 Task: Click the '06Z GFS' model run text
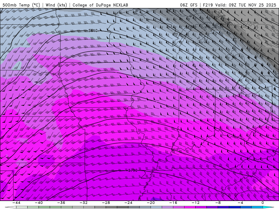click(189, 5)
